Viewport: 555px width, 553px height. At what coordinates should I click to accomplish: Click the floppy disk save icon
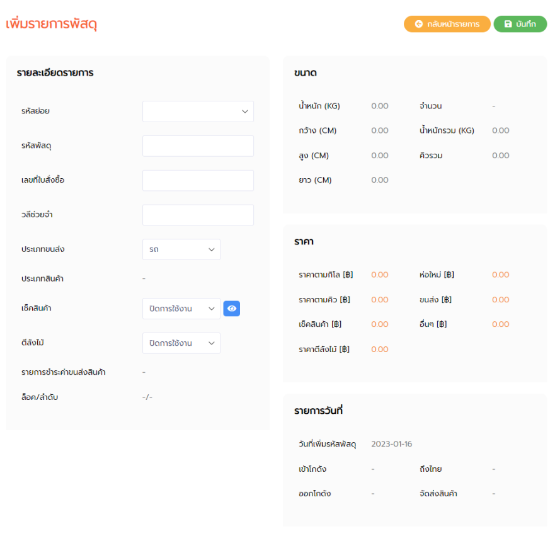click(508, 24)
